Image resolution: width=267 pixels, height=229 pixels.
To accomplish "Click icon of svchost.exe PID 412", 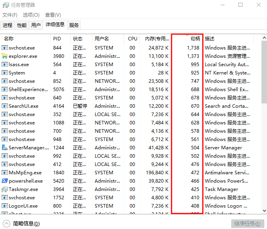I will point(5,164).
